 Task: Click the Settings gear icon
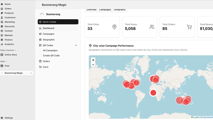2,118
